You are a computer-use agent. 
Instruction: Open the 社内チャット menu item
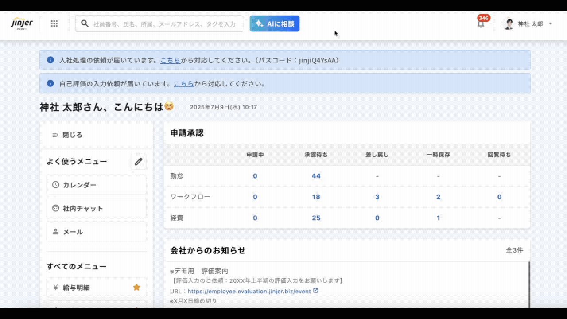point(96,208)
